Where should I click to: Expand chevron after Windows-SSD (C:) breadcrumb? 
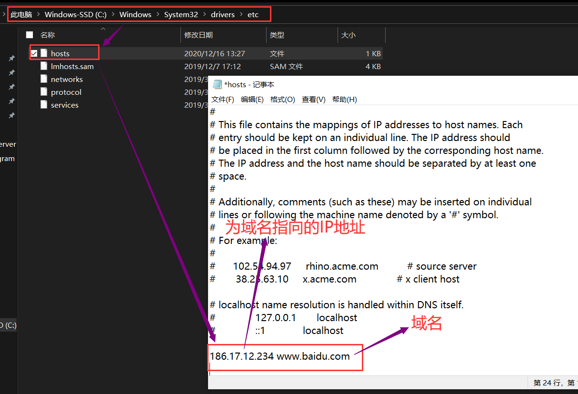click(x=113, y=14)
